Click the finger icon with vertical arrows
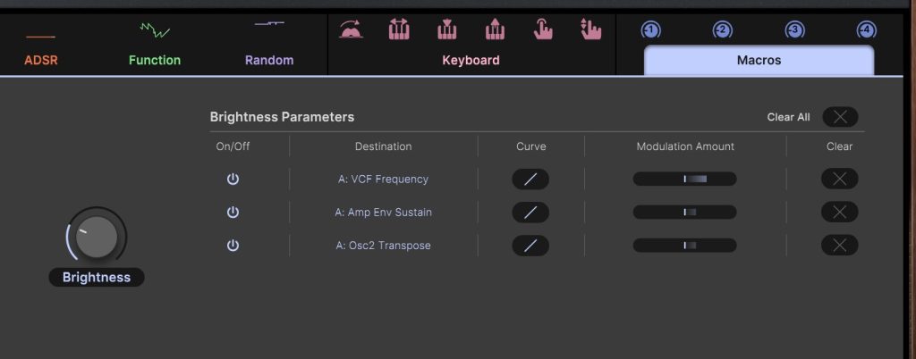The width and height of the screenshot is (916, 359). click(590, 29)
